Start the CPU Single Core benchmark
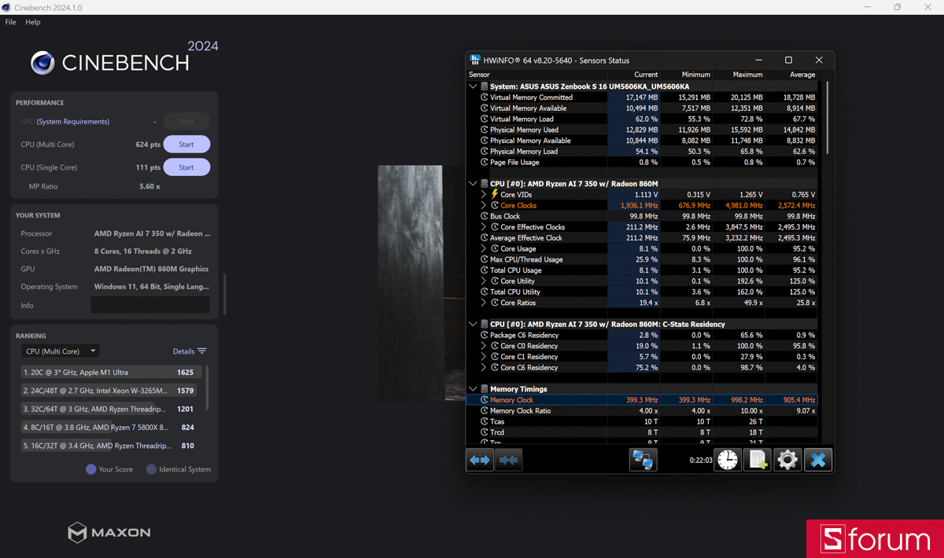 coord(186,167)
